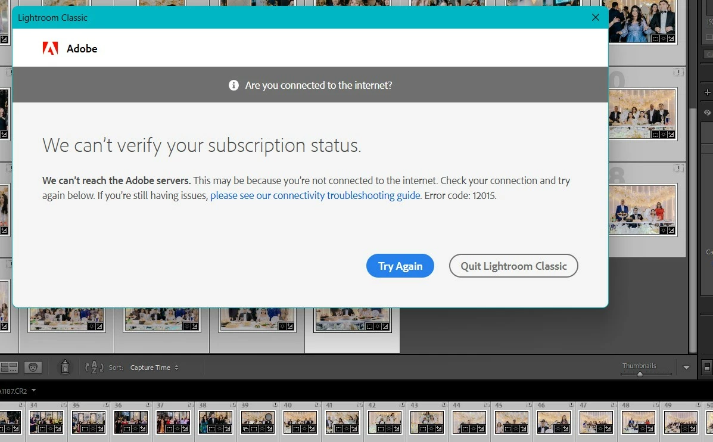Viewport: 713px width, 442px height.
Task: Click the plus-minus badge on filmstrip photo 36
Action: click(x=143, y=429)
